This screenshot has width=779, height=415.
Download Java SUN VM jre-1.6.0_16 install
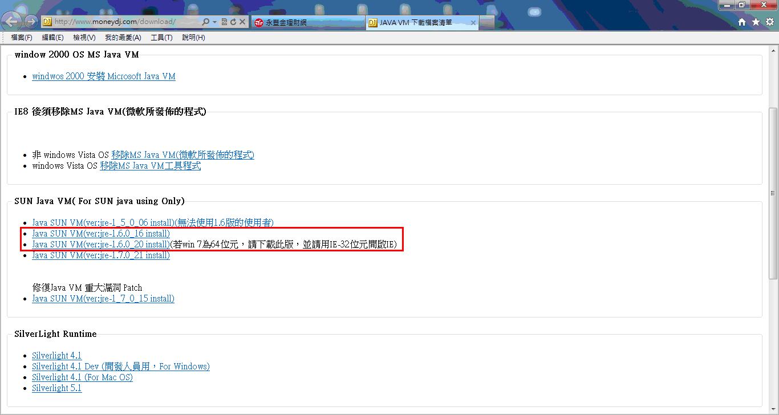pyautogui.click(x=101, y=234)
